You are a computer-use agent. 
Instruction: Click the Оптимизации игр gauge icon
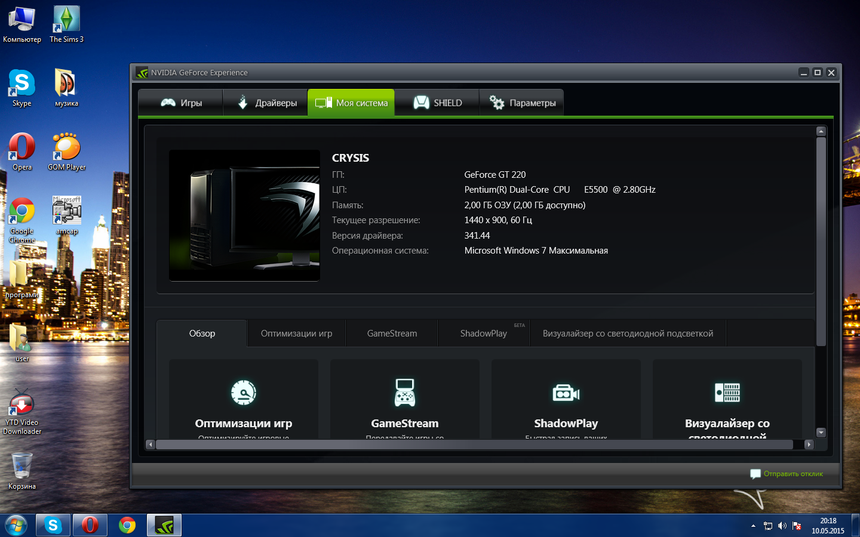coord(244,393)
